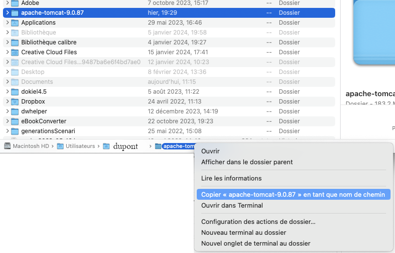395x253 pixels.
Task: Choose Lire les informations
Action: (x=231, y=179)
